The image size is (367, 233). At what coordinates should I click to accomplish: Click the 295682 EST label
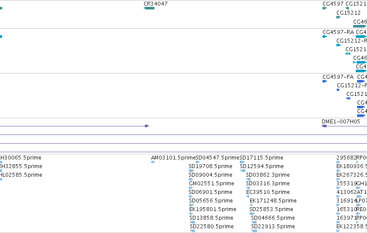346,158
